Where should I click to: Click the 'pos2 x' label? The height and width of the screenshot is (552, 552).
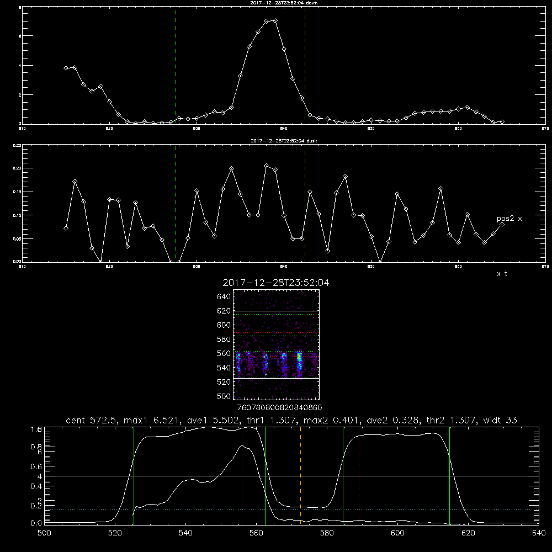509,219
